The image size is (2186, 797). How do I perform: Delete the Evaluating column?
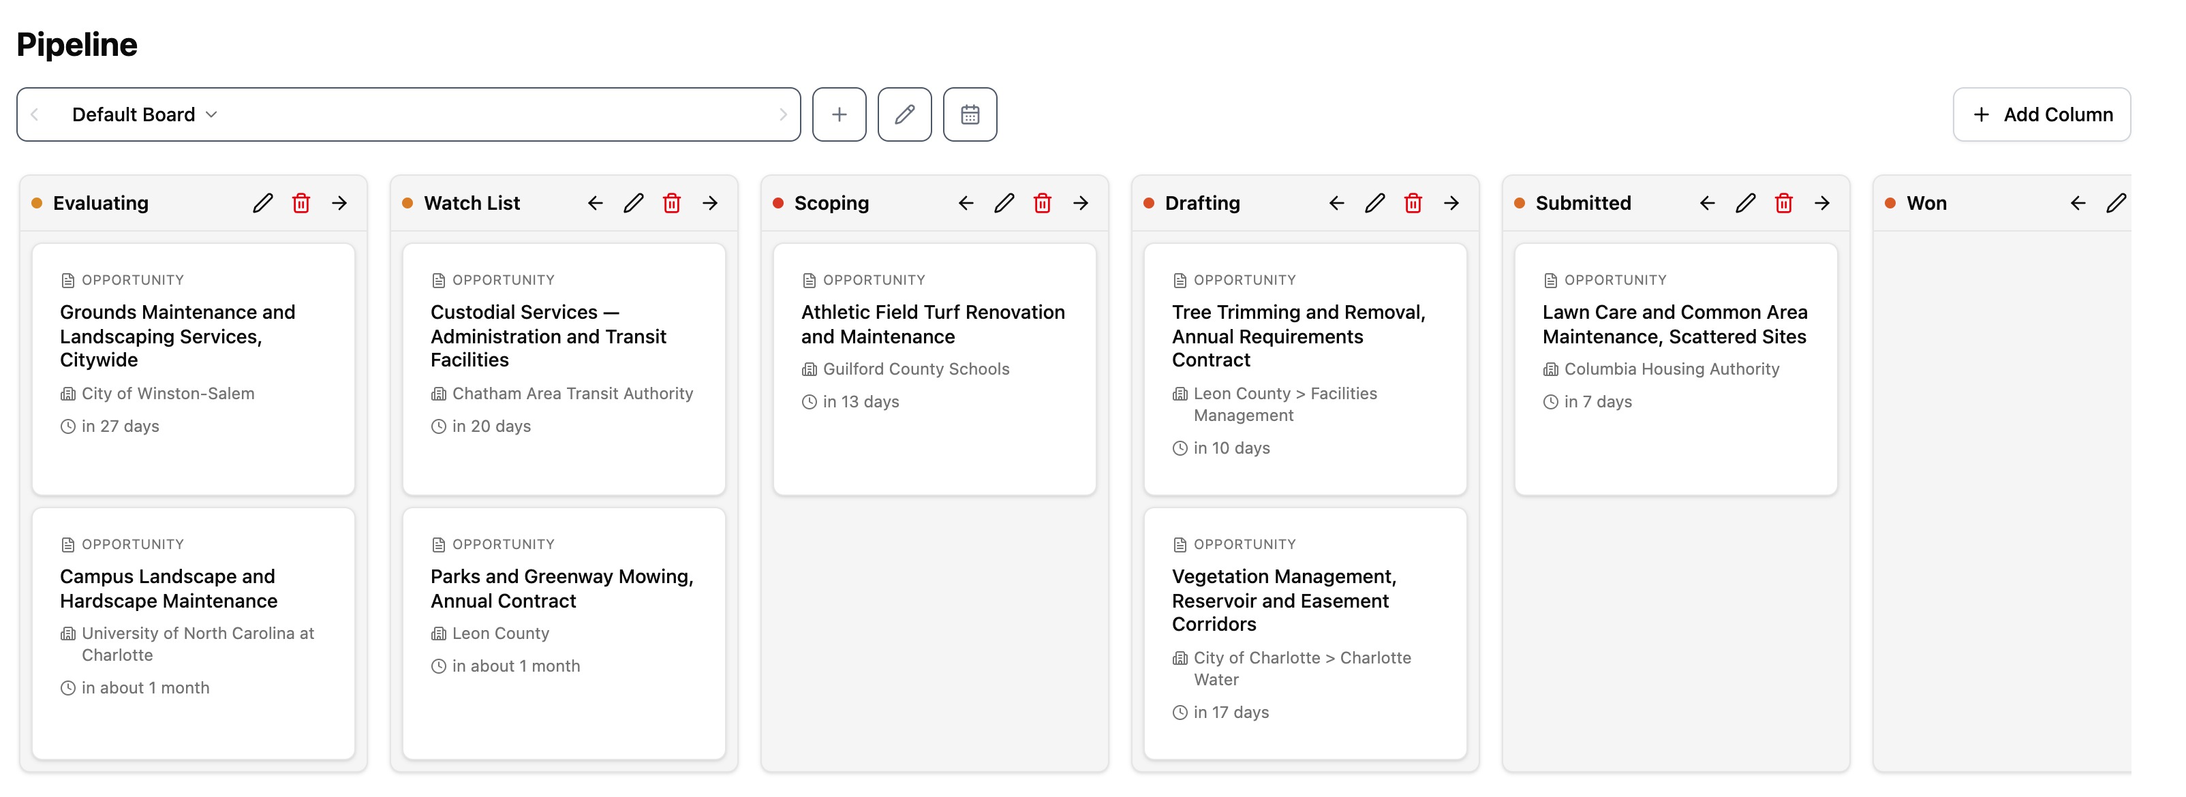tap(301, 204)
